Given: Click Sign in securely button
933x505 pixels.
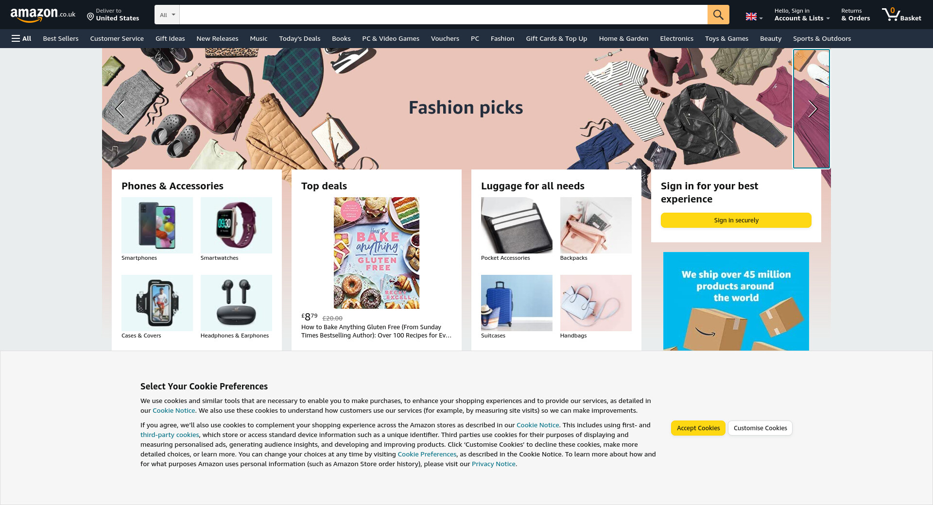Looking at the screenshot, I should pyautogui.click(x=736, y=220).
